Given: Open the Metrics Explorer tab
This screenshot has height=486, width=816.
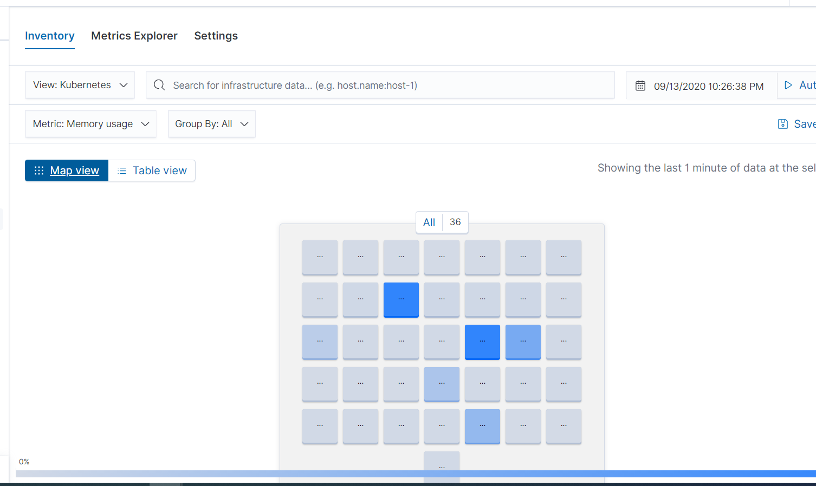Looking at the screenshot, I should (x=134, y=36).
